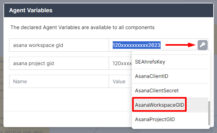
Task: Focus the 'asana project gid' name field
Action: click(x=59, y=63)
